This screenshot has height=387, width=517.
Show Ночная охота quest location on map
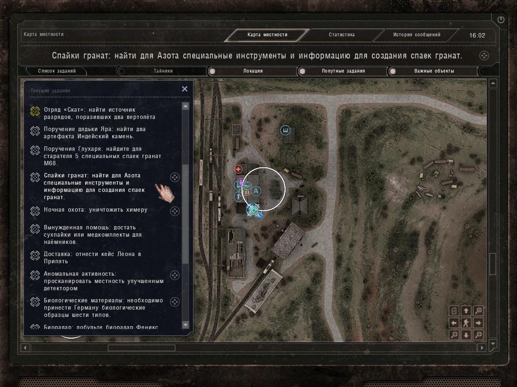coord(174,211)
